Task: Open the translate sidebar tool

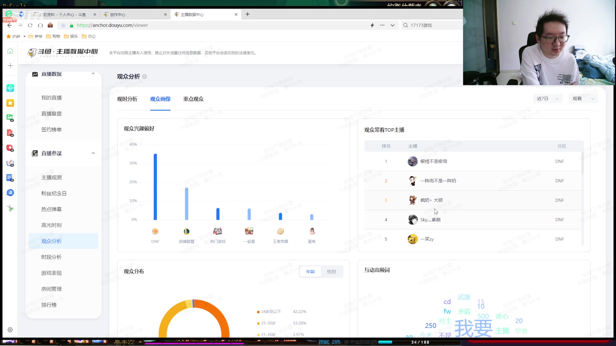Action: click(10, 193)
